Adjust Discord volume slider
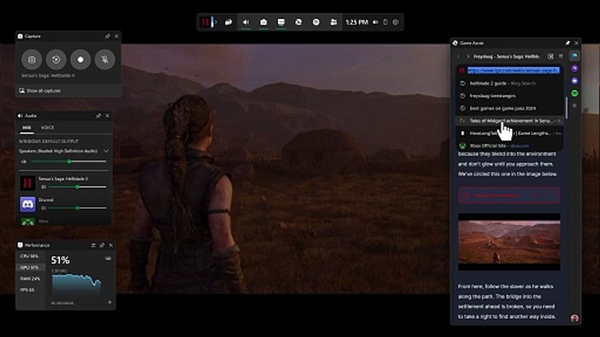The image size is (600, 337). click(x=77, y=208)
